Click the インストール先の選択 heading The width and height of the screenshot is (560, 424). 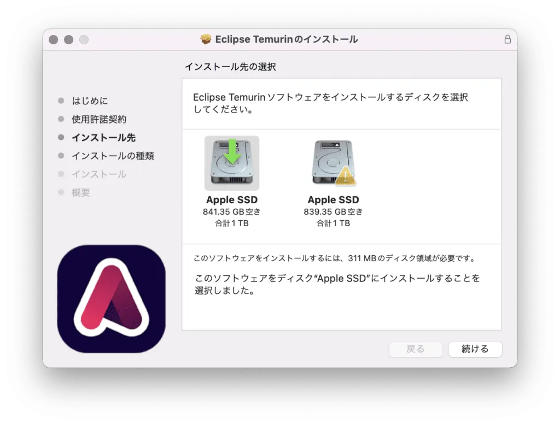230,67
